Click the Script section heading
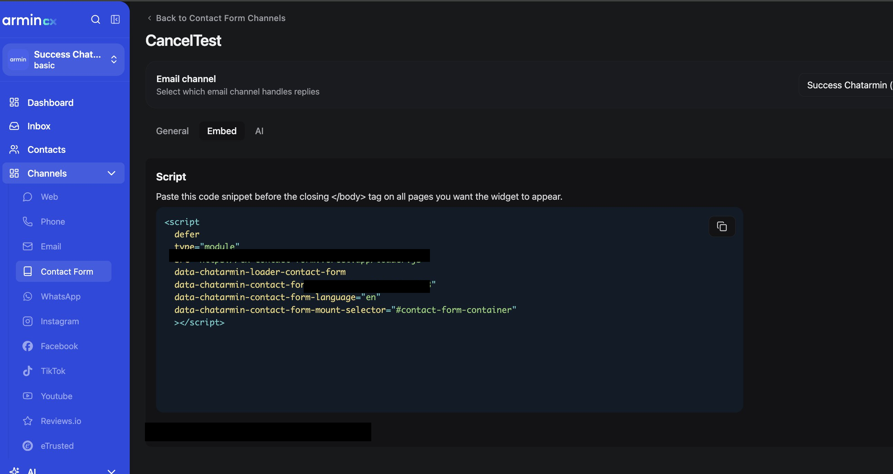This screenshot has width=893, height=474. (171, 177)
